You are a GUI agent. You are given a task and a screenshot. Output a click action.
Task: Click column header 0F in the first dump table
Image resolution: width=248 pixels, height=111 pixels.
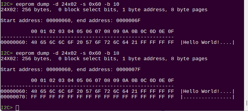171,31
